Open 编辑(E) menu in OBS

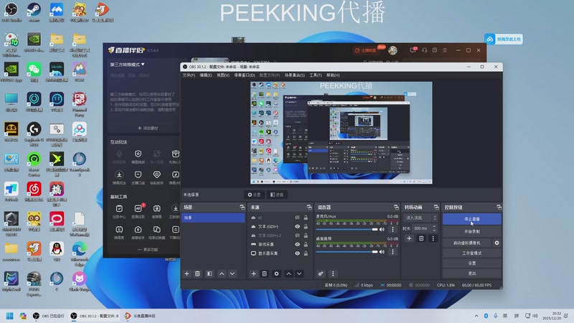pos(206,75)
